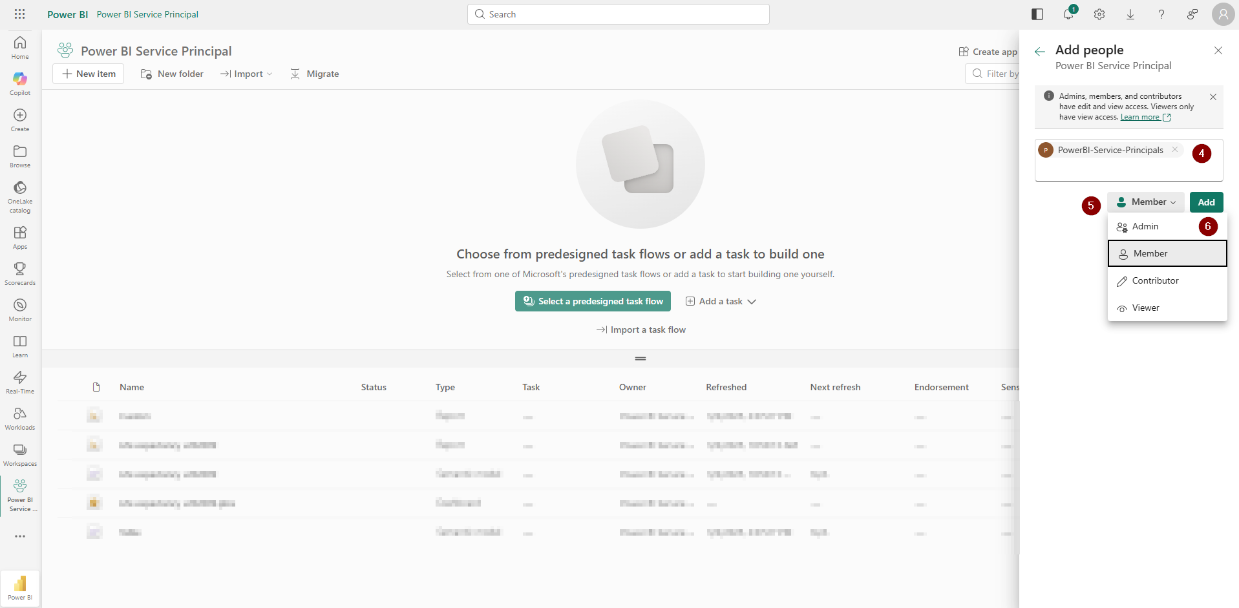1239x608 pixels.
Task: Expand the Import dropdown
Action: click(x=247, y=74)
